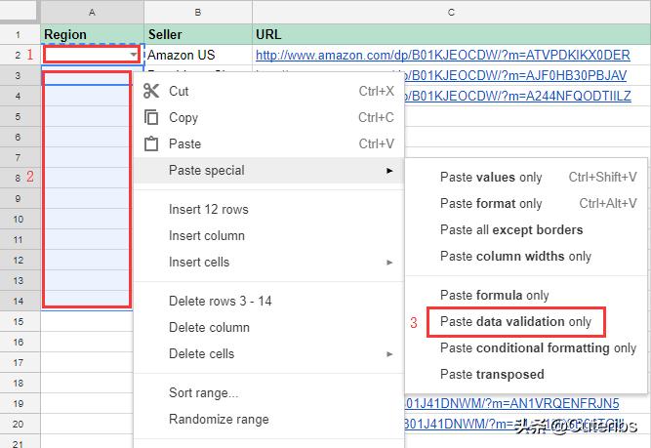
Task: Select Randomize range option
Action: [269, 420]
